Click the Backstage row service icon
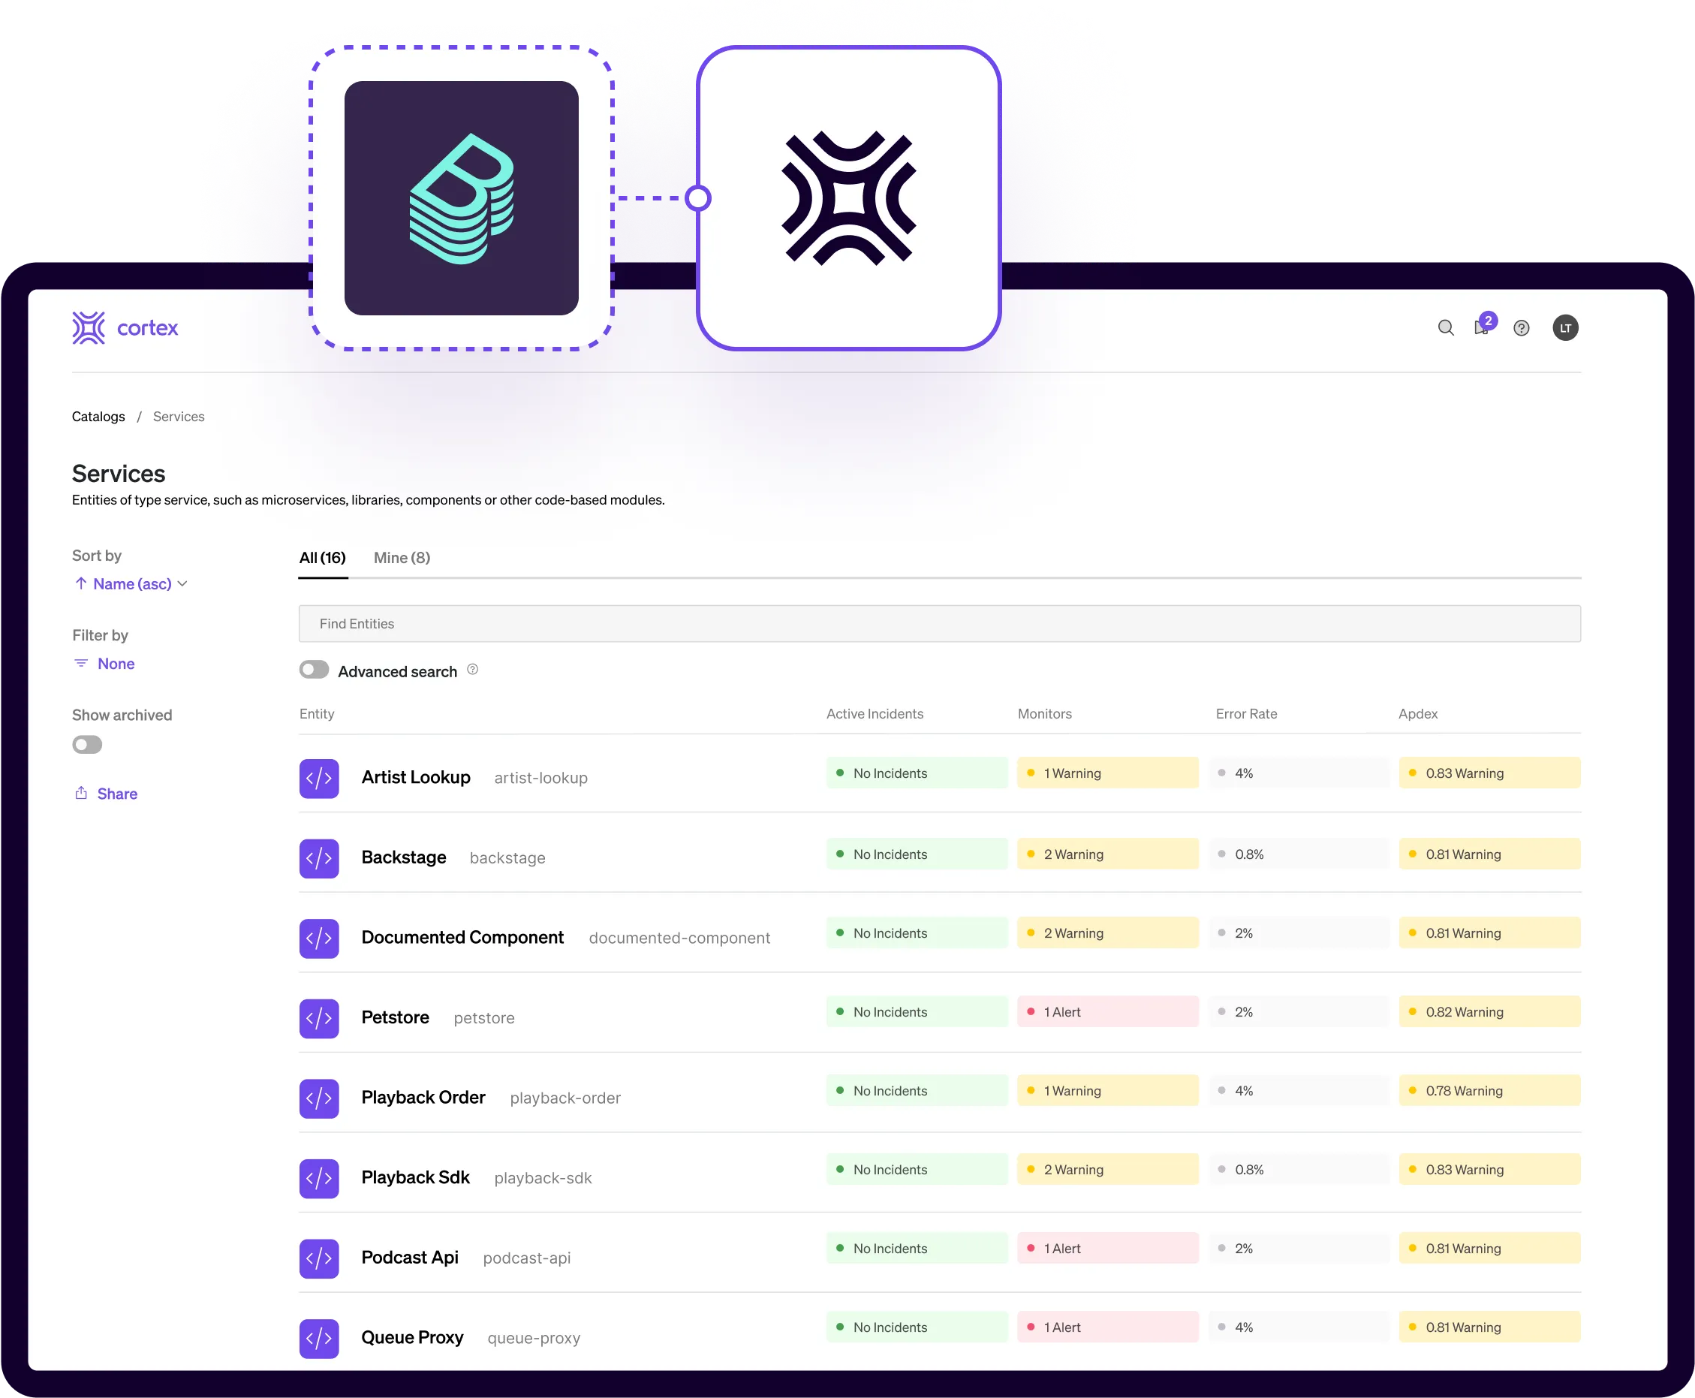This screenshot has height=1398, width=1695. (x=319, y=858)
